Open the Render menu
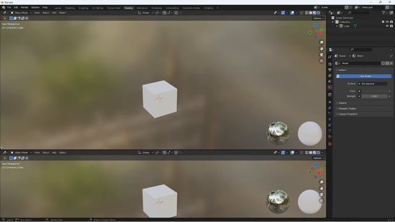Viewport: 395px width, 222px height. click(x=25, y=7)
